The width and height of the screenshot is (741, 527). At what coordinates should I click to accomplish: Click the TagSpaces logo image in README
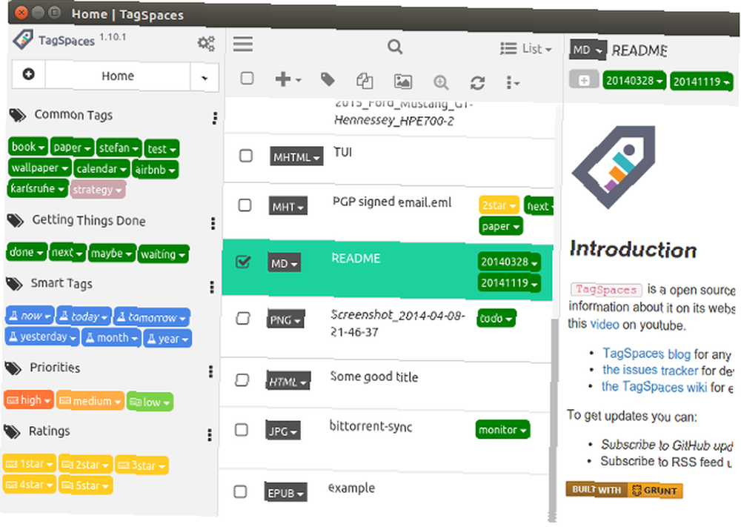tap(614, 167)
